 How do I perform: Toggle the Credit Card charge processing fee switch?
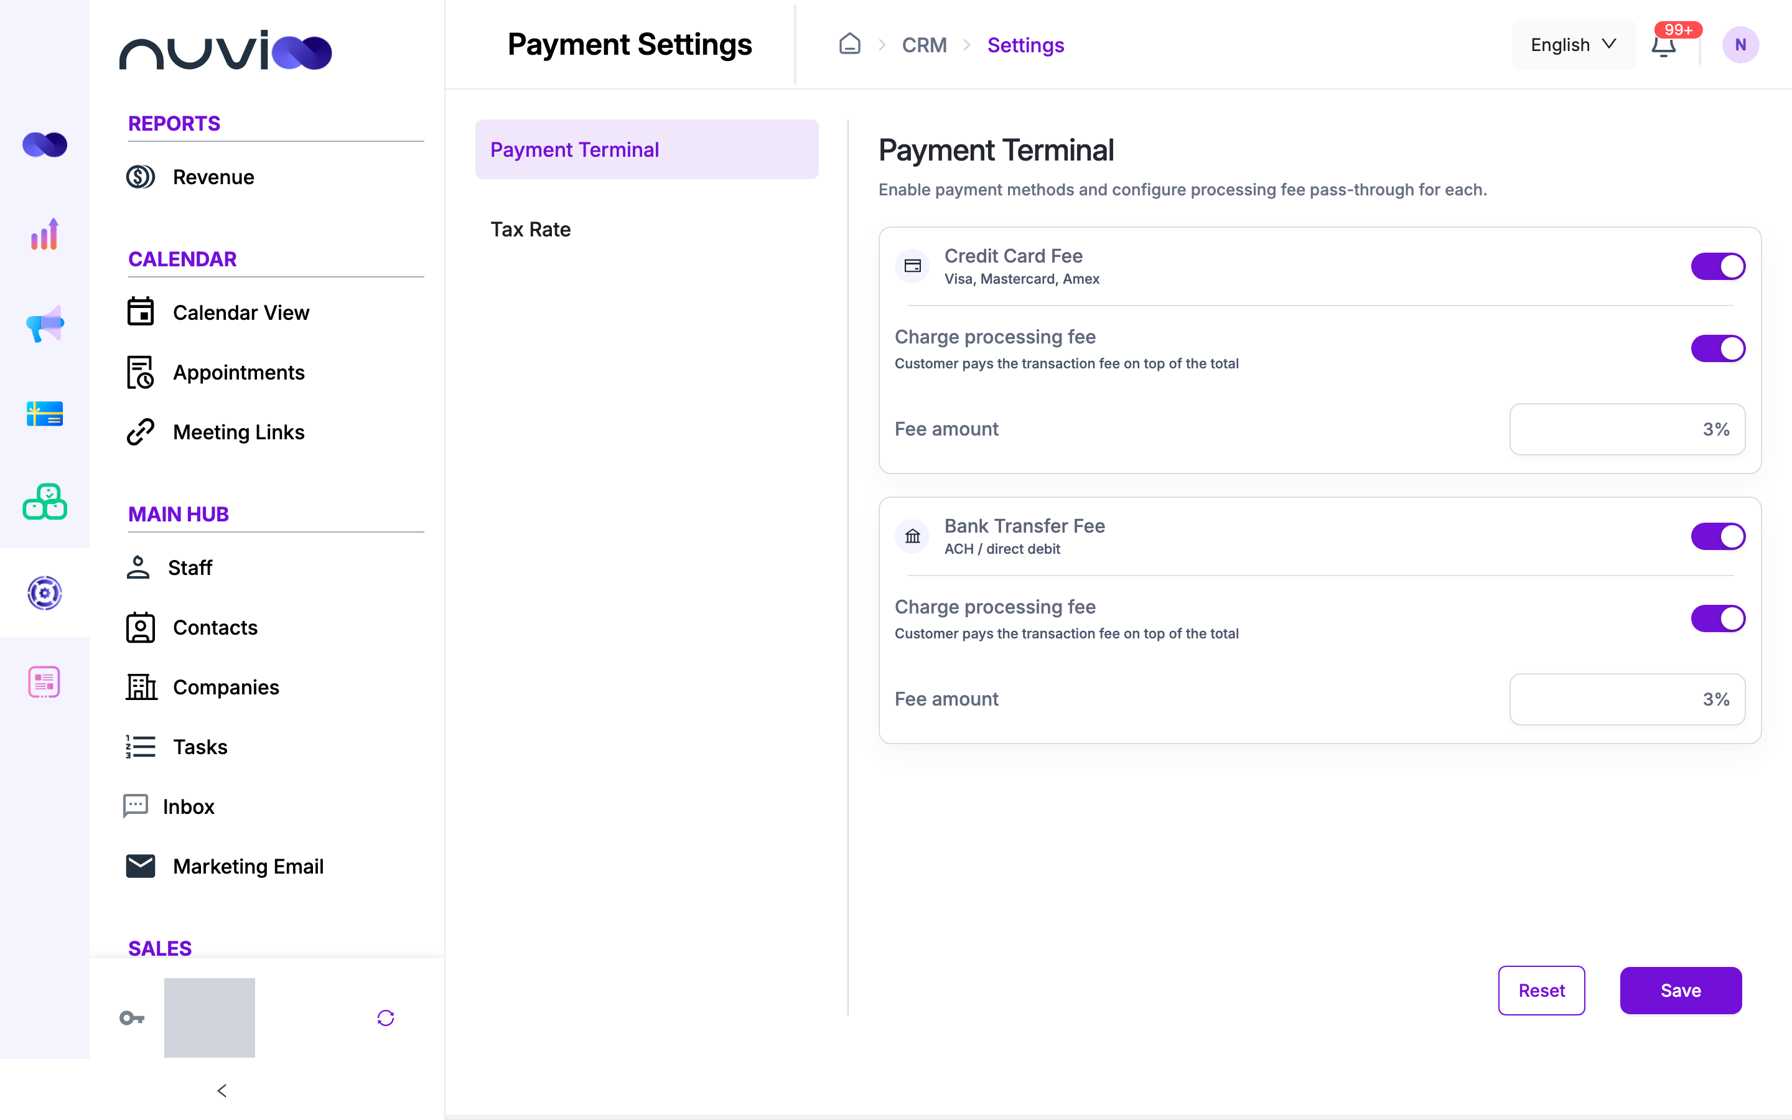point(1718,348)
